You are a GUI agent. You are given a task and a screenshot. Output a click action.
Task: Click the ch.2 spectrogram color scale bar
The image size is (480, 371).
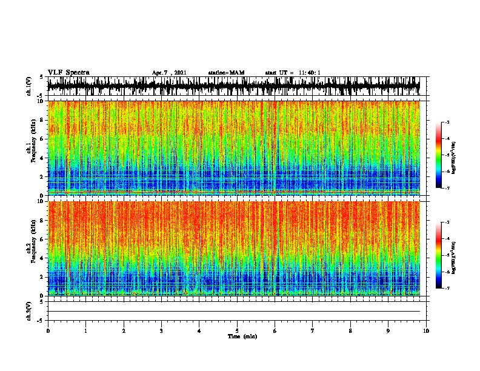[438, 255]
